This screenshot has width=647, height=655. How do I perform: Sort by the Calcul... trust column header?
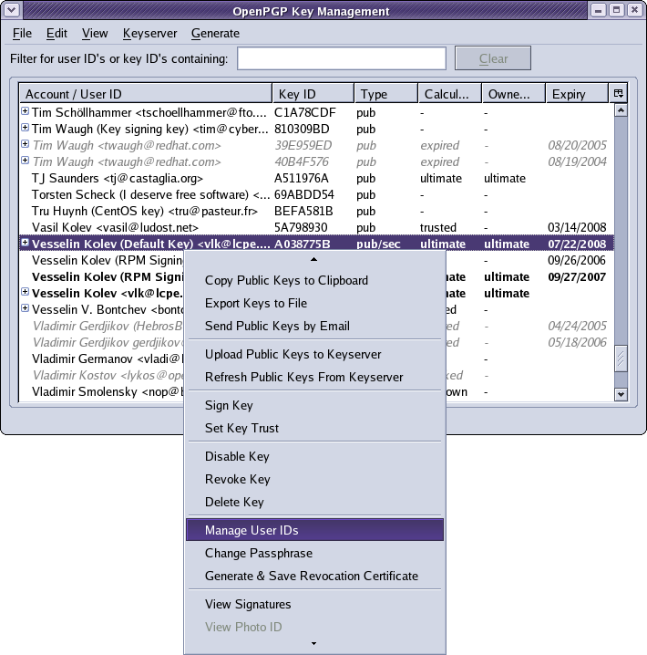click(450, 94)
